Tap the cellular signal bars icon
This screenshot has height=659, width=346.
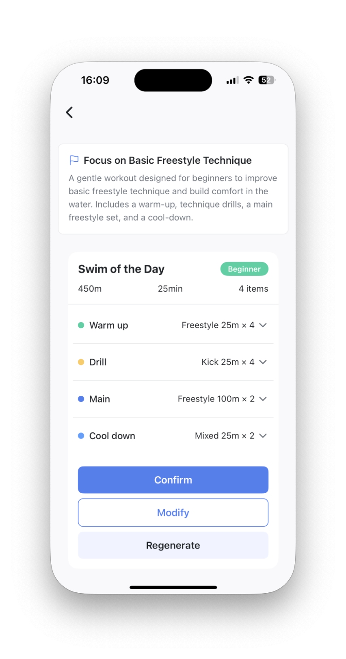(232, 80)
